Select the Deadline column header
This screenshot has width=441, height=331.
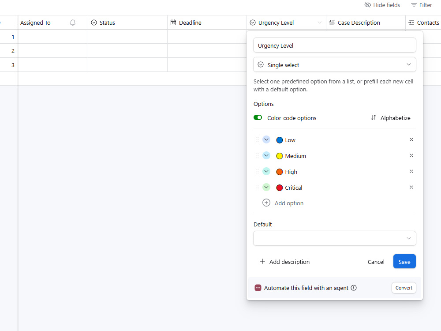click(207, 23)
